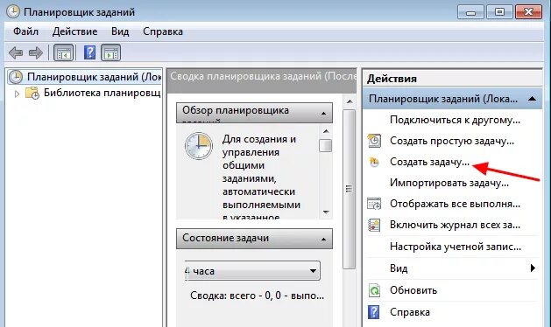Click the Действия pane header
Image resolution: width=551 pixels, height=327 pixels.
(x=452, y=79)
